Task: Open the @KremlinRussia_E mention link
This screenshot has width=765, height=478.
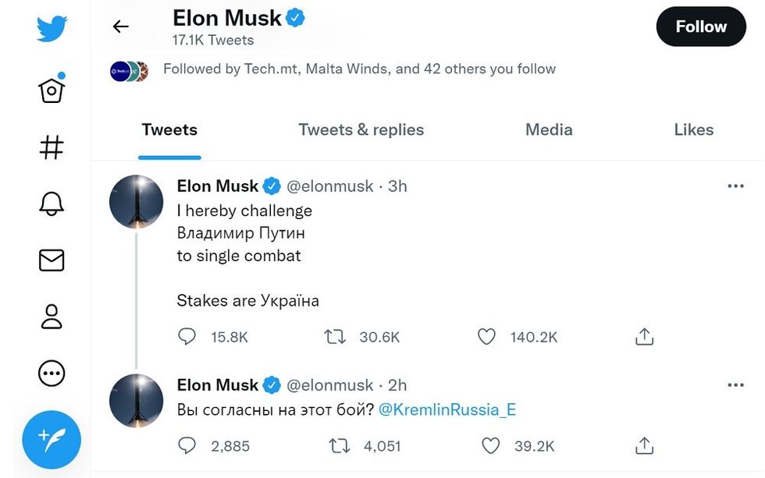Action: tap(446, 409)
